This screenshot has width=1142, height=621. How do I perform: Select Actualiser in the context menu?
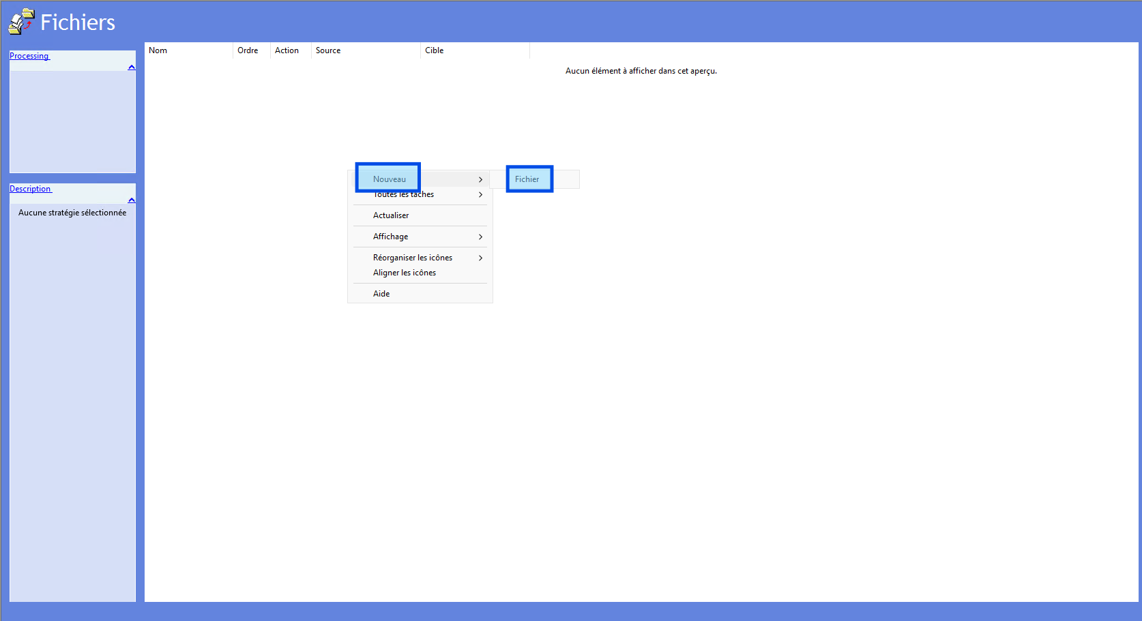coord(420,215)
